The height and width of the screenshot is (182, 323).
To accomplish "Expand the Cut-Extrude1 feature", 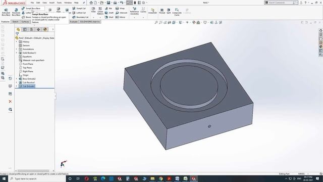I will coord(17,86).
